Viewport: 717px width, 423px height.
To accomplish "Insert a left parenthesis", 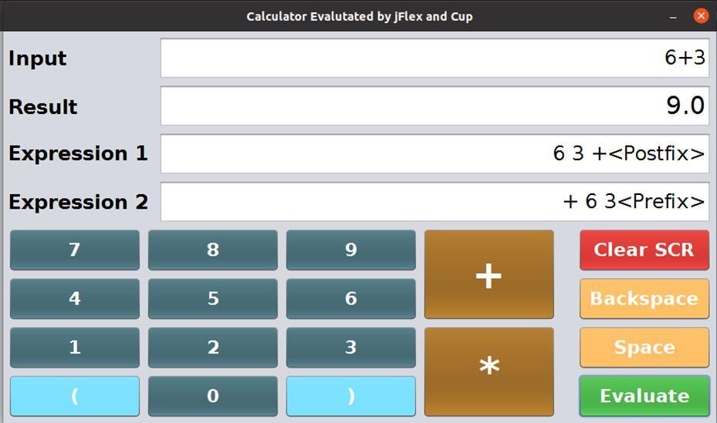I will (75, 395).
